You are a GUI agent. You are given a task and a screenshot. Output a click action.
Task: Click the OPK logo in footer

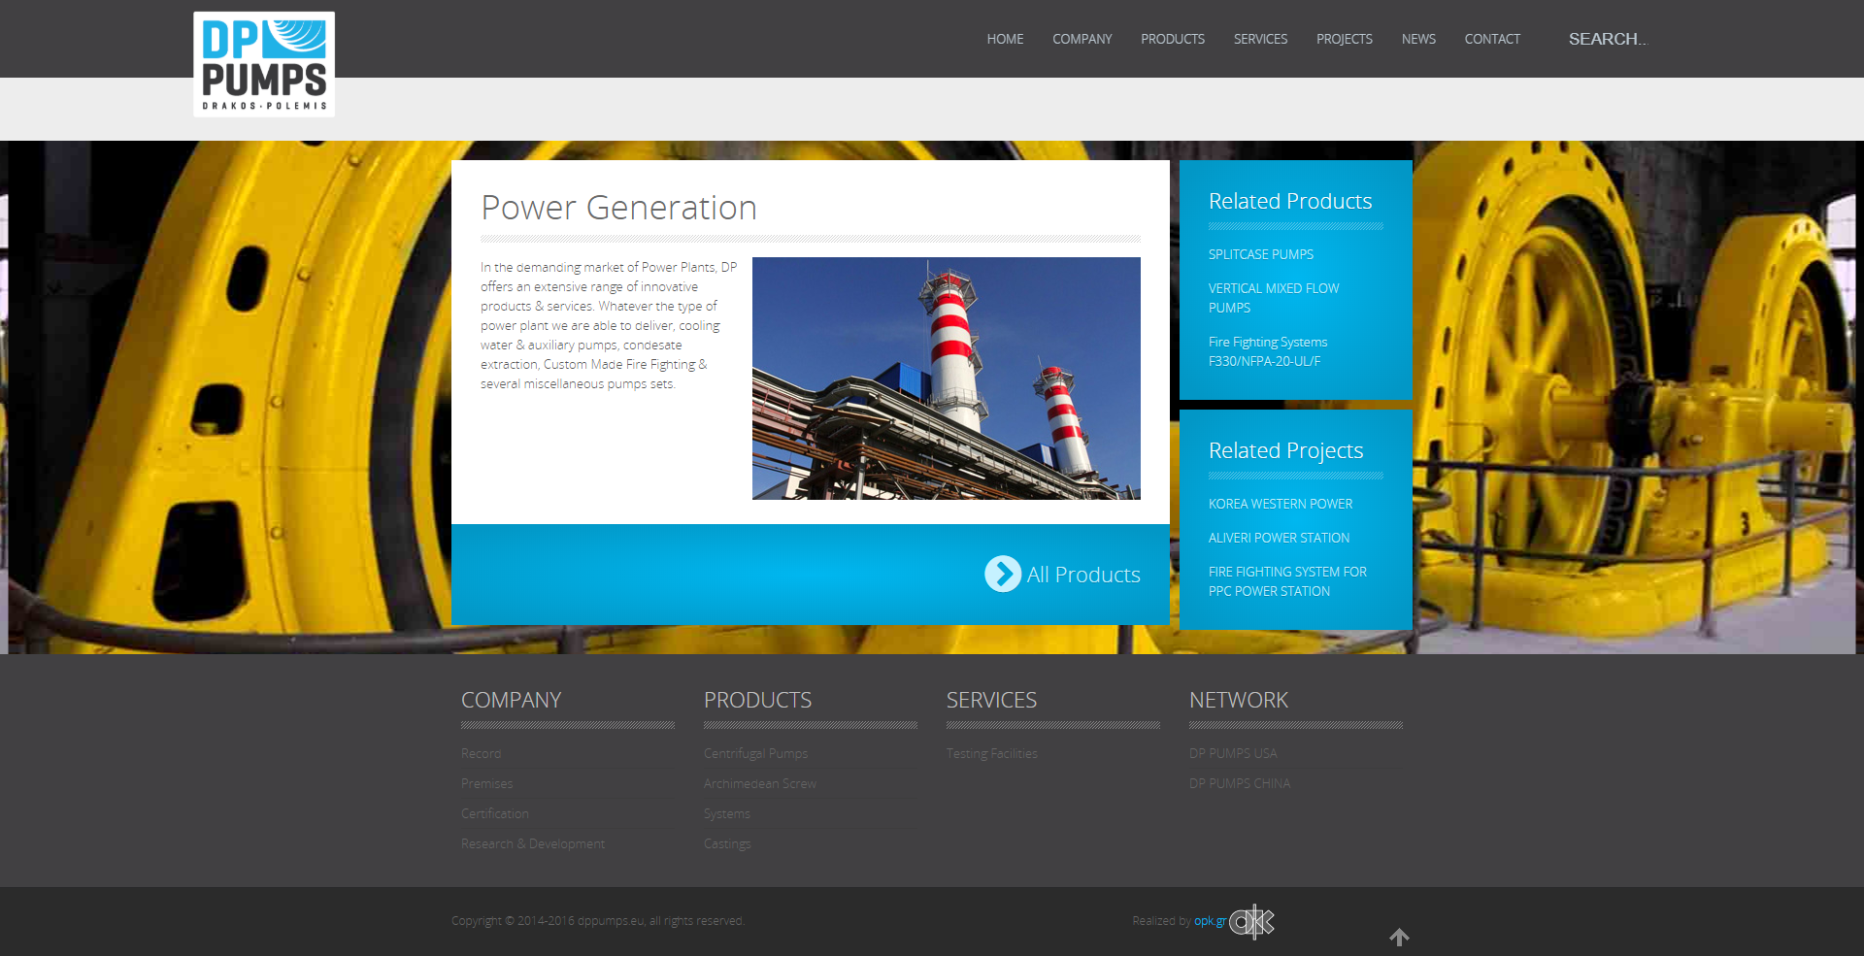click(x=1252, y=921)
